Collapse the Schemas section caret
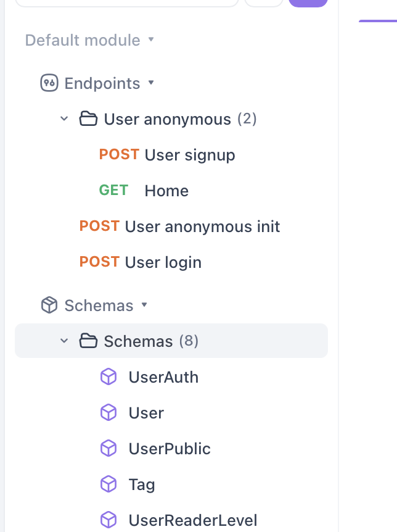 pyautogui.click(x=144, y=304)
